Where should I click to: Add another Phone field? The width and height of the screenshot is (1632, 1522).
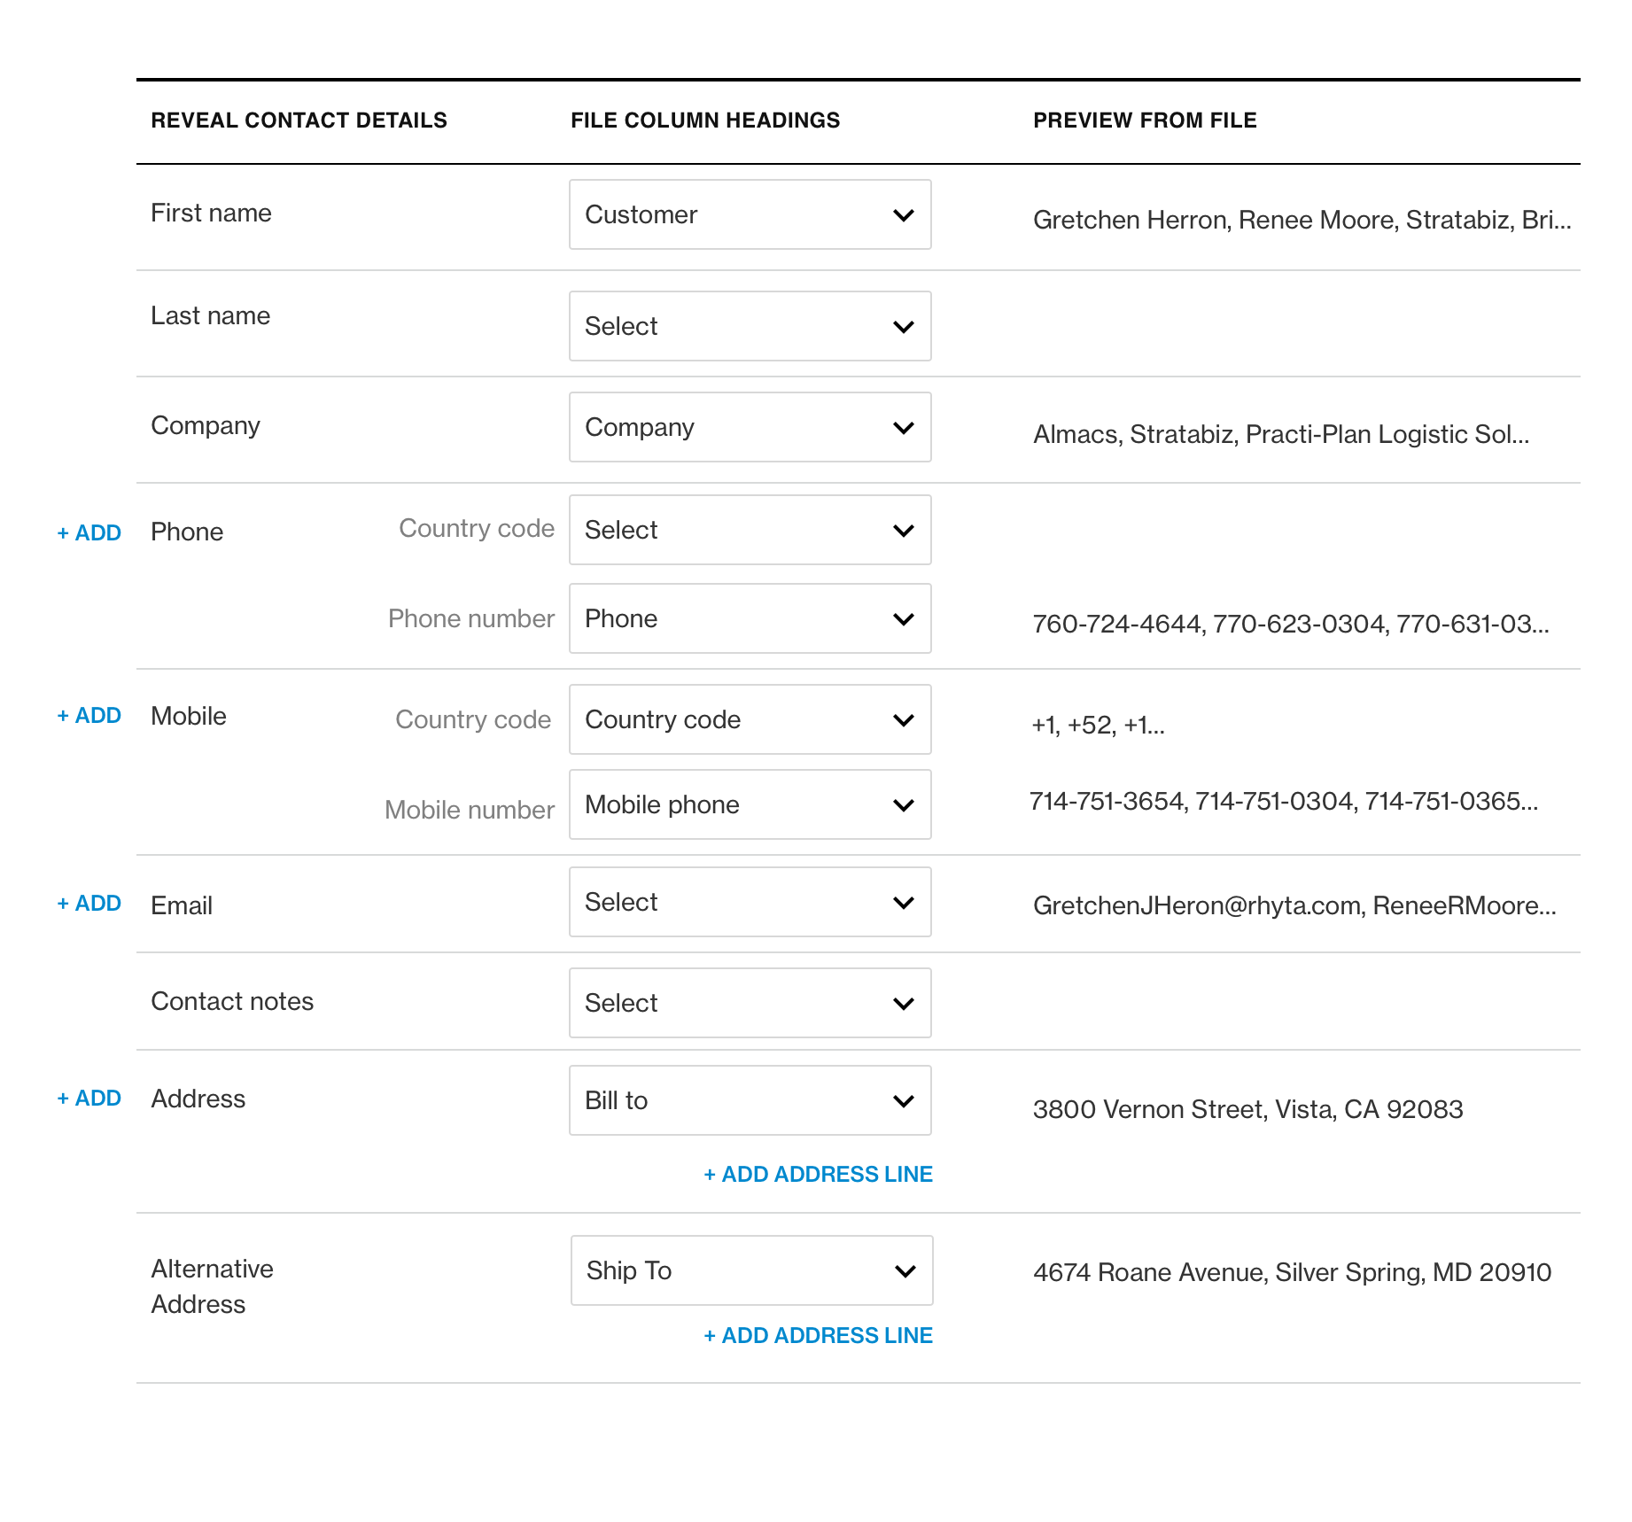[89, 533]
